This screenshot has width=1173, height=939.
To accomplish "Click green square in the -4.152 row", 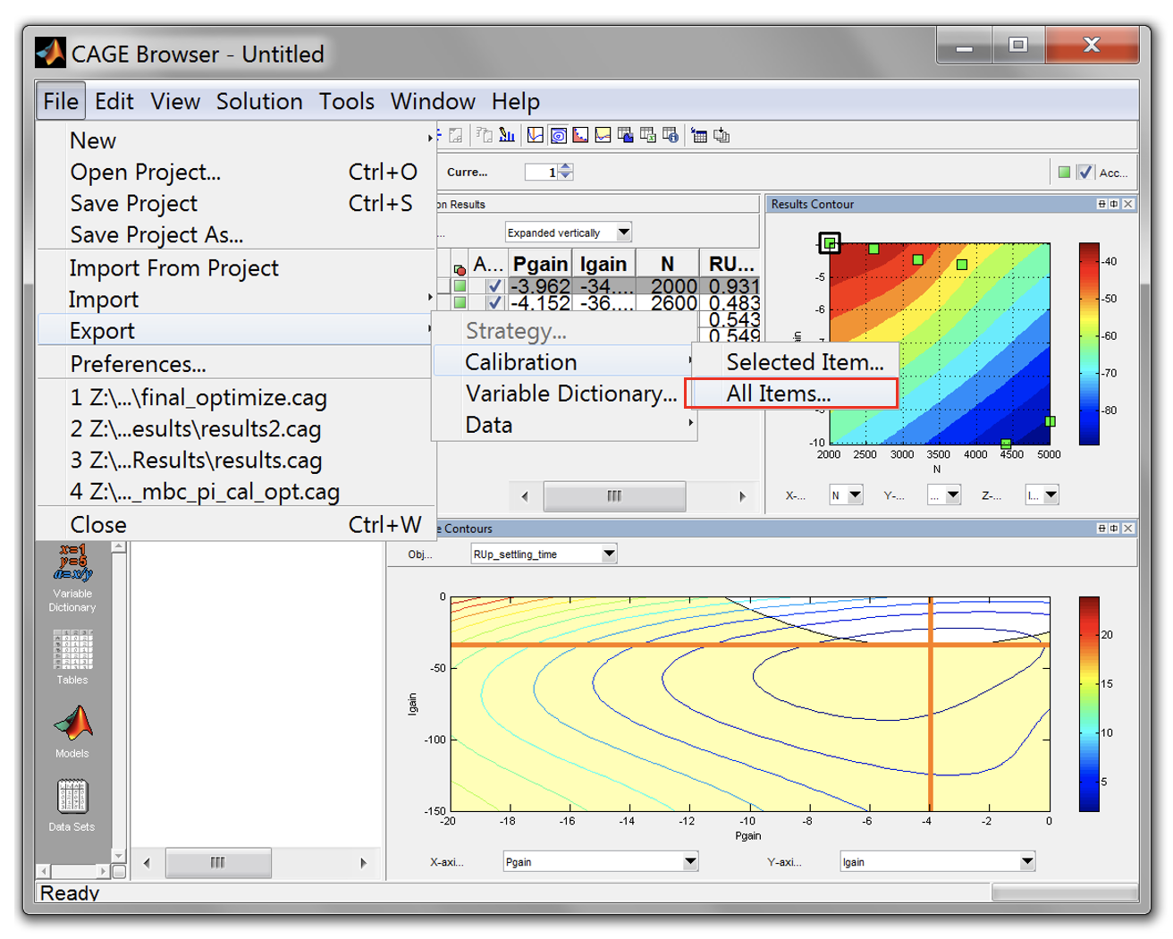I will click(460, 302).
